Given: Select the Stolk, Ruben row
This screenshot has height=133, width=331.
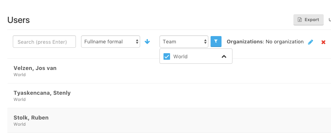Looking at the screenshot, I should (x=169, y=120).
